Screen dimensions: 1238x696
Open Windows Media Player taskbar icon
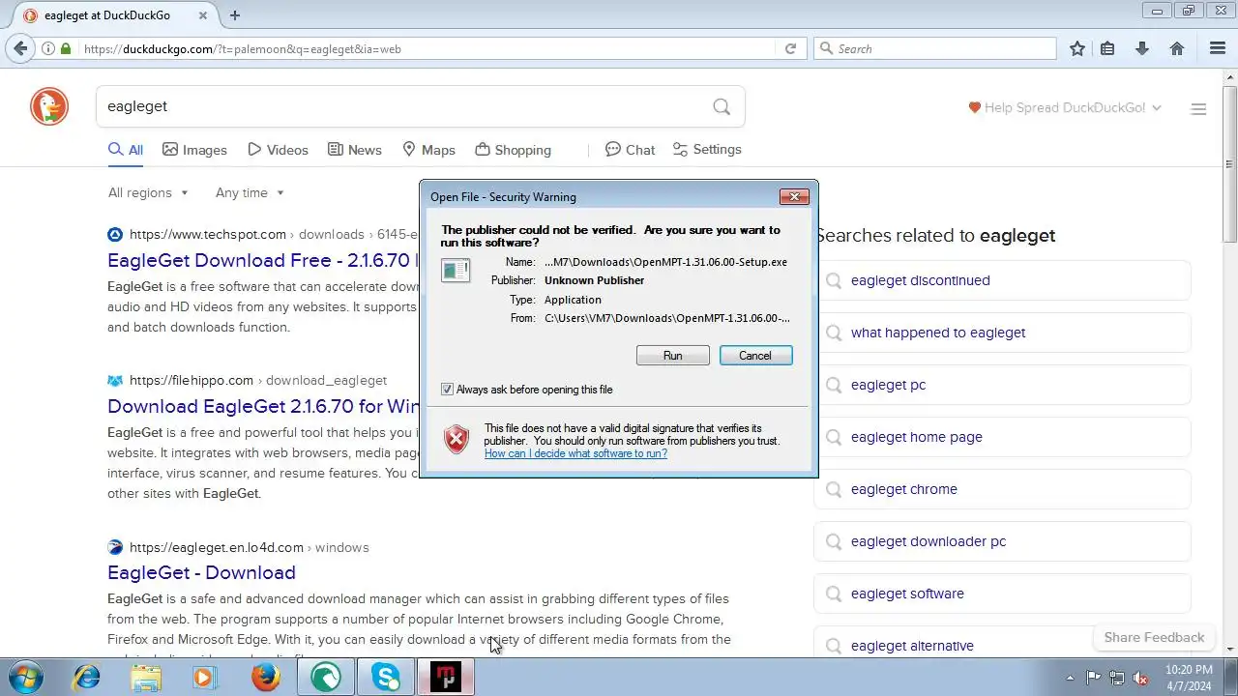point(204,678)
